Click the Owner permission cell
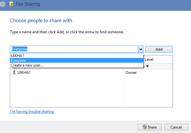 [131, 73]
